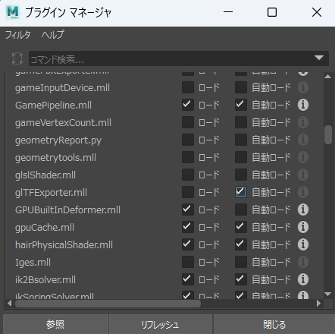Select the geometrytools.mll name
Screen dimensions: 335x334
55,158
